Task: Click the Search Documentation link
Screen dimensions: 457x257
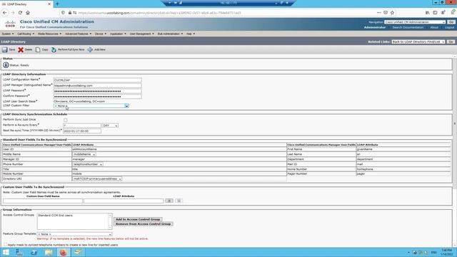Action: 408,27
